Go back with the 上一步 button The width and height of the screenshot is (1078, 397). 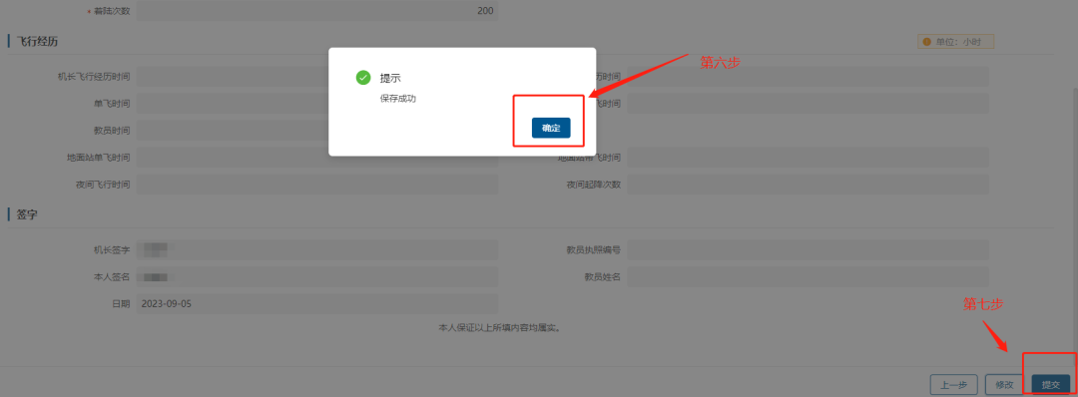[953, 385]
